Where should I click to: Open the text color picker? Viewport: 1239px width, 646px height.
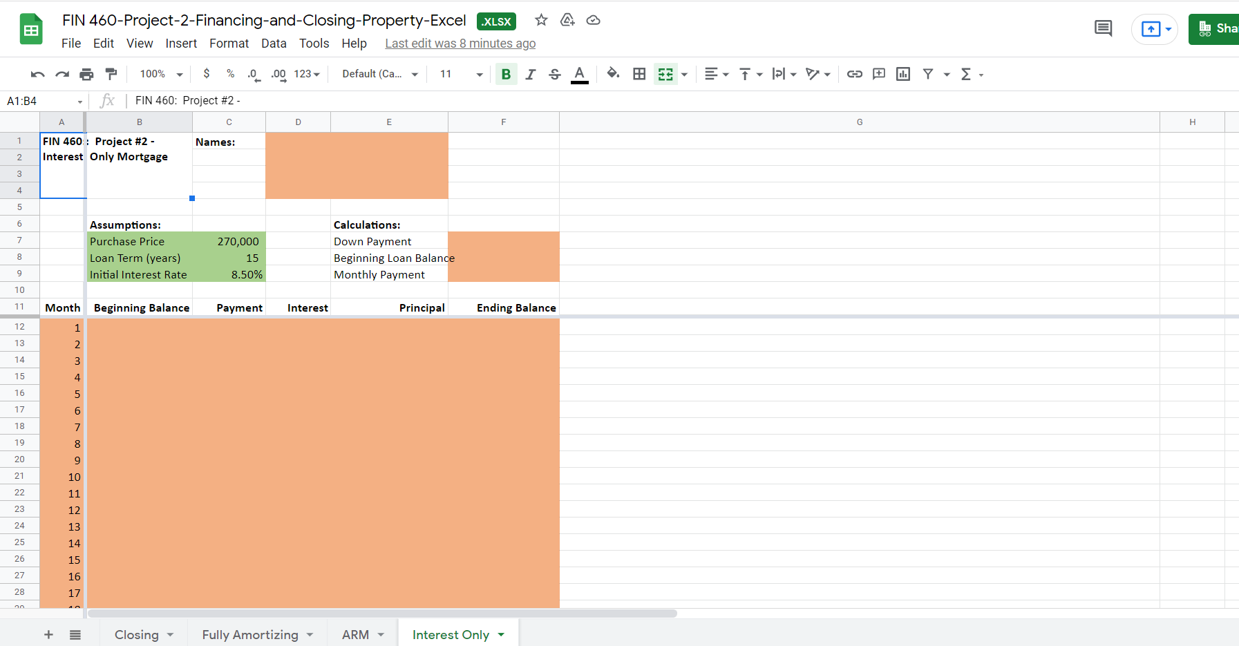point(580,74)
